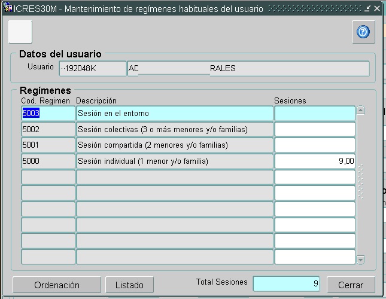
Task: Click the help question mark icon
Action: (x=363, y=32)
